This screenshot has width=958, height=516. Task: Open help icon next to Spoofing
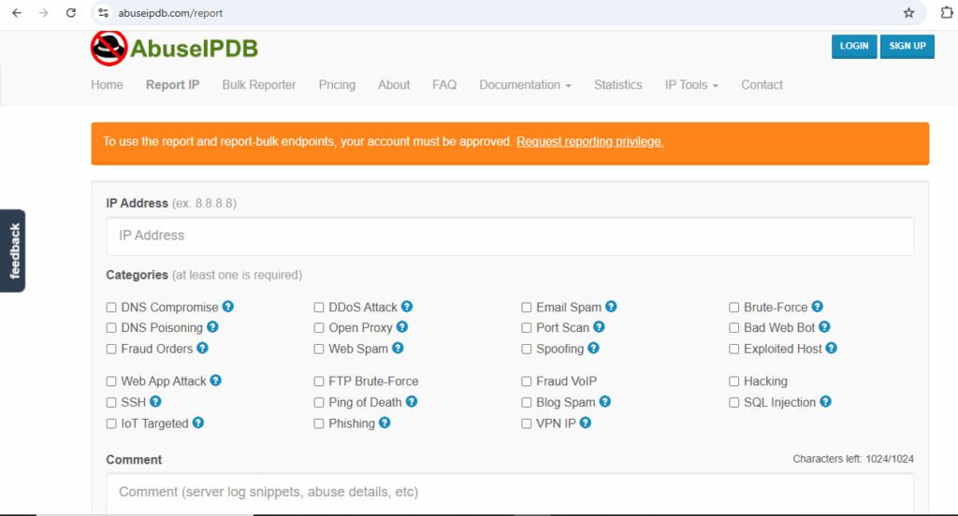[x=594, y=348]
